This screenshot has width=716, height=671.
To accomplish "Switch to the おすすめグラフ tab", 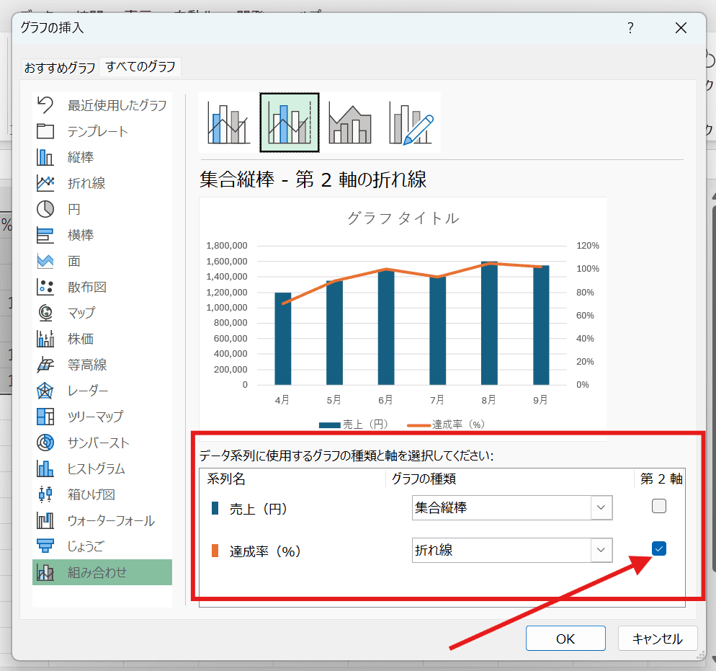I will (x=60, y=68).
